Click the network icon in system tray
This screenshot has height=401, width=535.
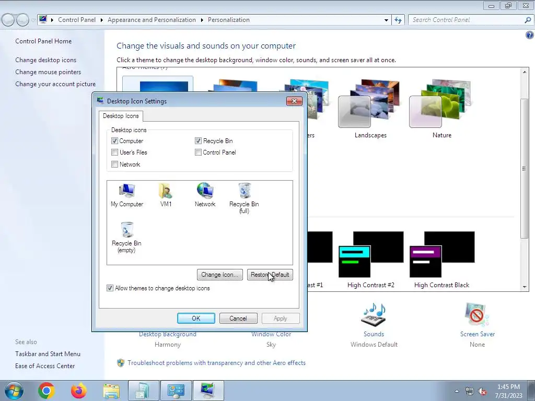[x=470, y=391]
